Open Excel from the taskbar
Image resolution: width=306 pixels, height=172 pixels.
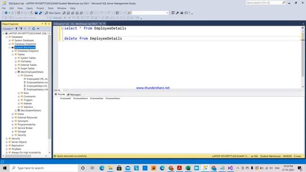pos(188,168)
